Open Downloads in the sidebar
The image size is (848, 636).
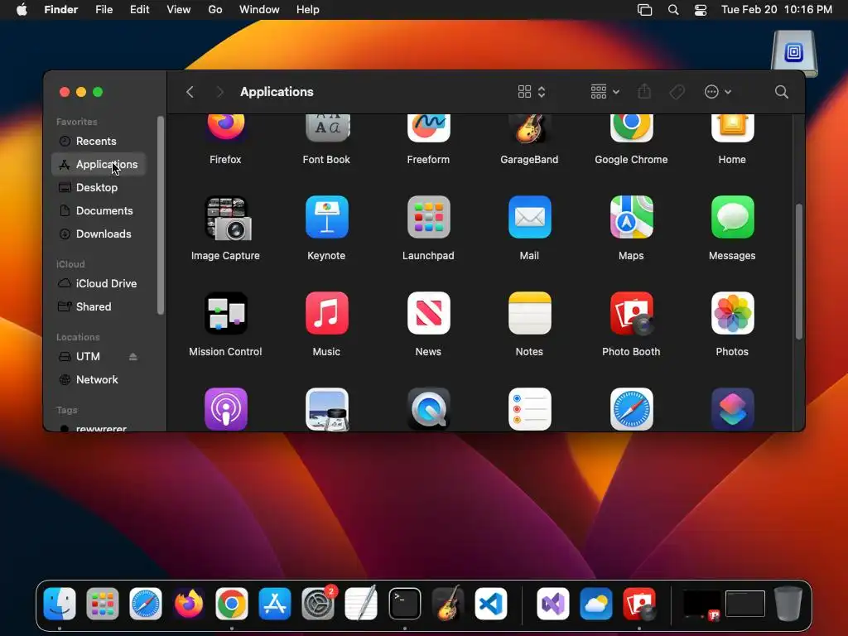coord(99,234)
